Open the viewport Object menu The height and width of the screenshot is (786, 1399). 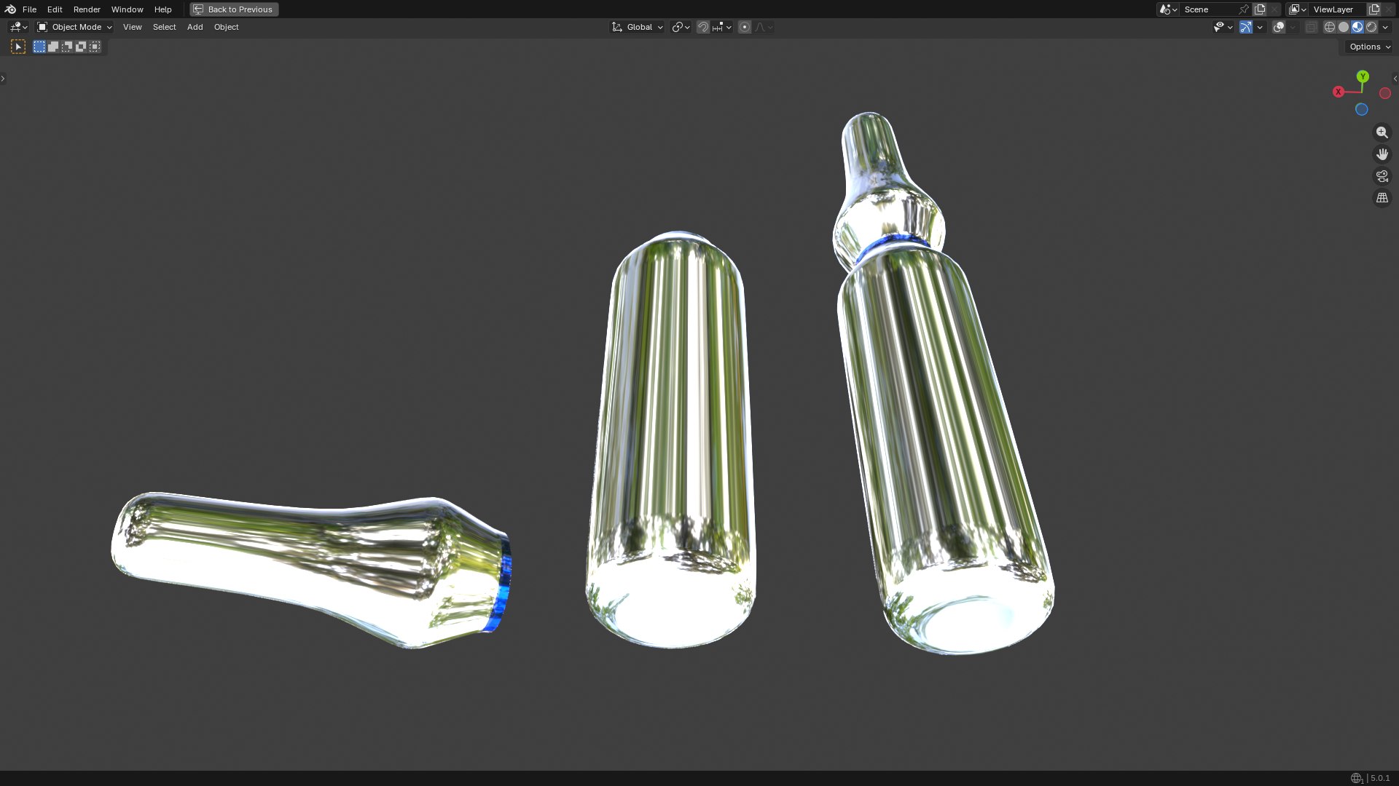[226, 27]
